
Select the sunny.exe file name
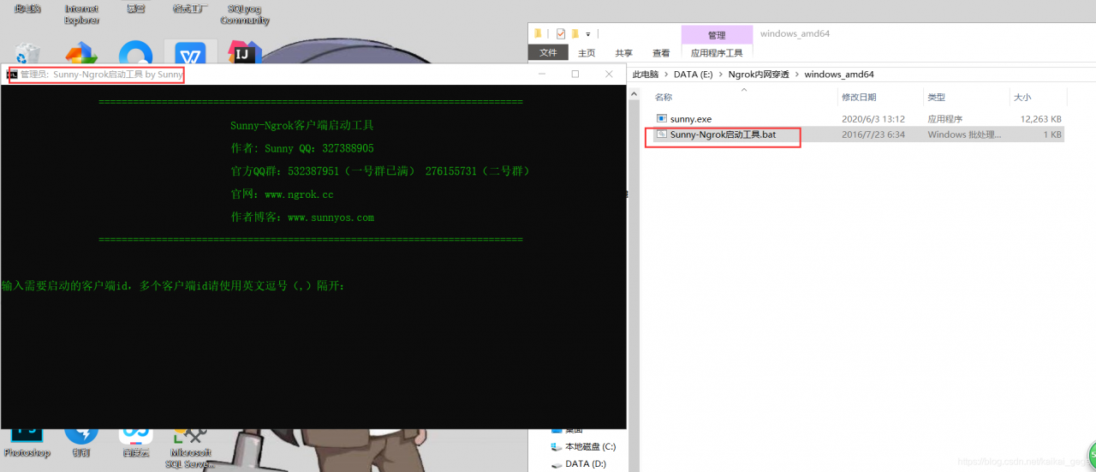(x=691, y=119)
